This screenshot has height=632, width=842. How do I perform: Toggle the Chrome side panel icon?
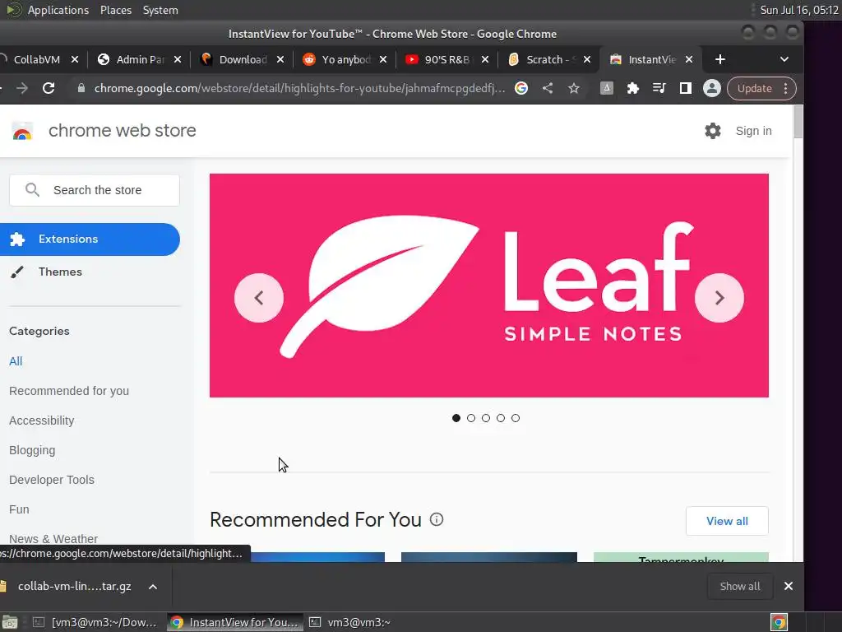coord(685,88)
